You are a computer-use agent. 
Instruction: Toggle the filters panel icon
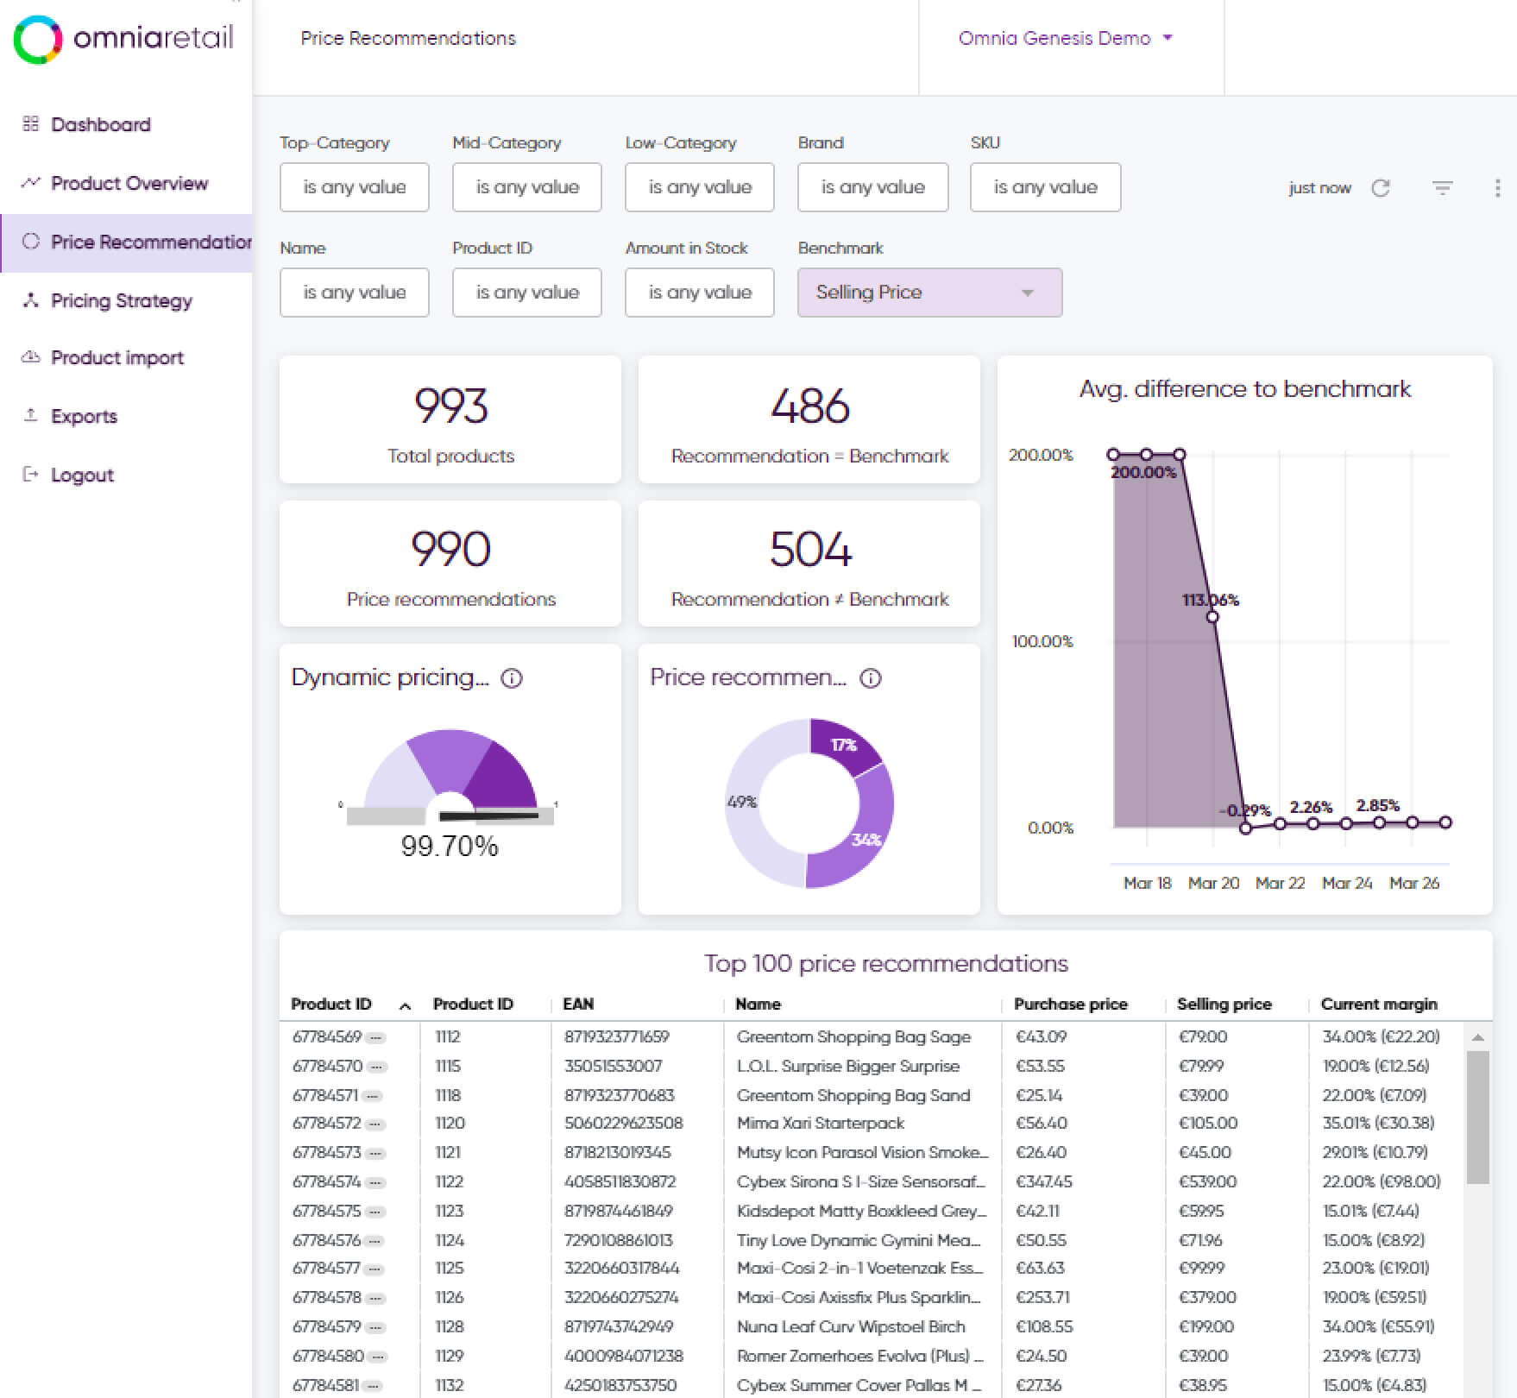tap(1443, 187)
